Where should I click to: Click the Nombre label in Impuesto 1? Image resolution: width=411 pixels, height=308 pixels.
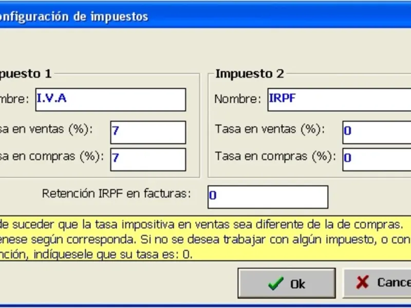click(14, 99)
